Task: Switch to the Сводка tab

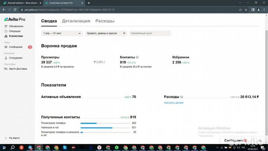Action: click(x=49, y=21)
